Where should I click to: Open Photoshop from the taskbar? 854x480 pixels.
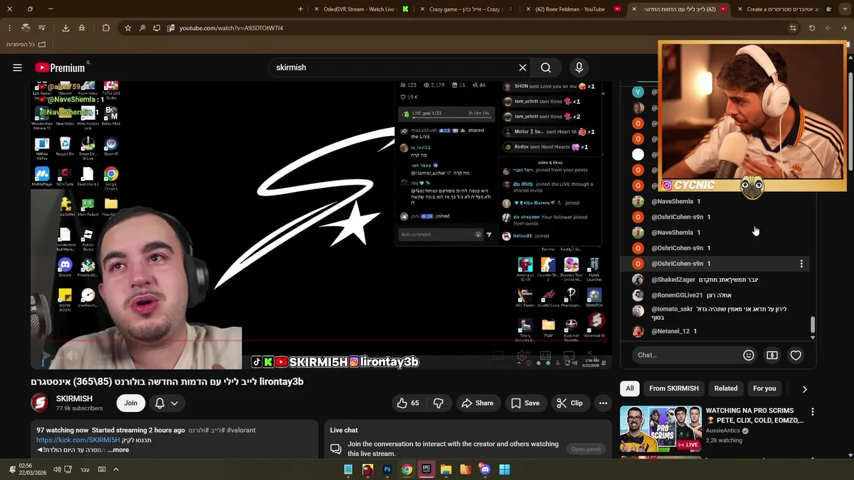[387, 469]
